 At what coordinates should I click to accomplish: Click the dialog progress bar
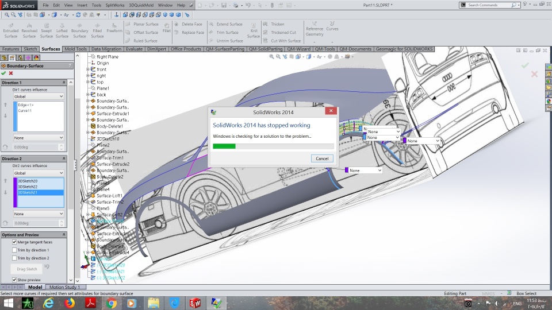click(x=273, y=146)
